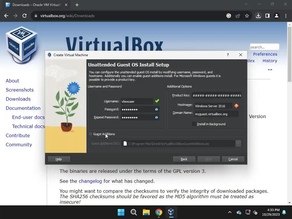Open the History link on webpage
Viewport: 292px width, 219px height.
pyautogui.click(x=270, y=61)
